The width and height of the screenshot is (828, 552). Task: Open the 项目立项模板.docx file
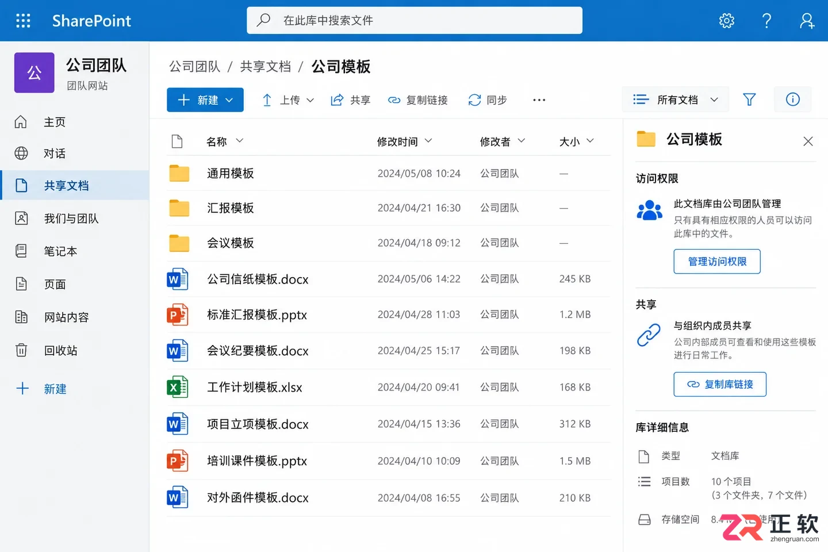(258, 424)
